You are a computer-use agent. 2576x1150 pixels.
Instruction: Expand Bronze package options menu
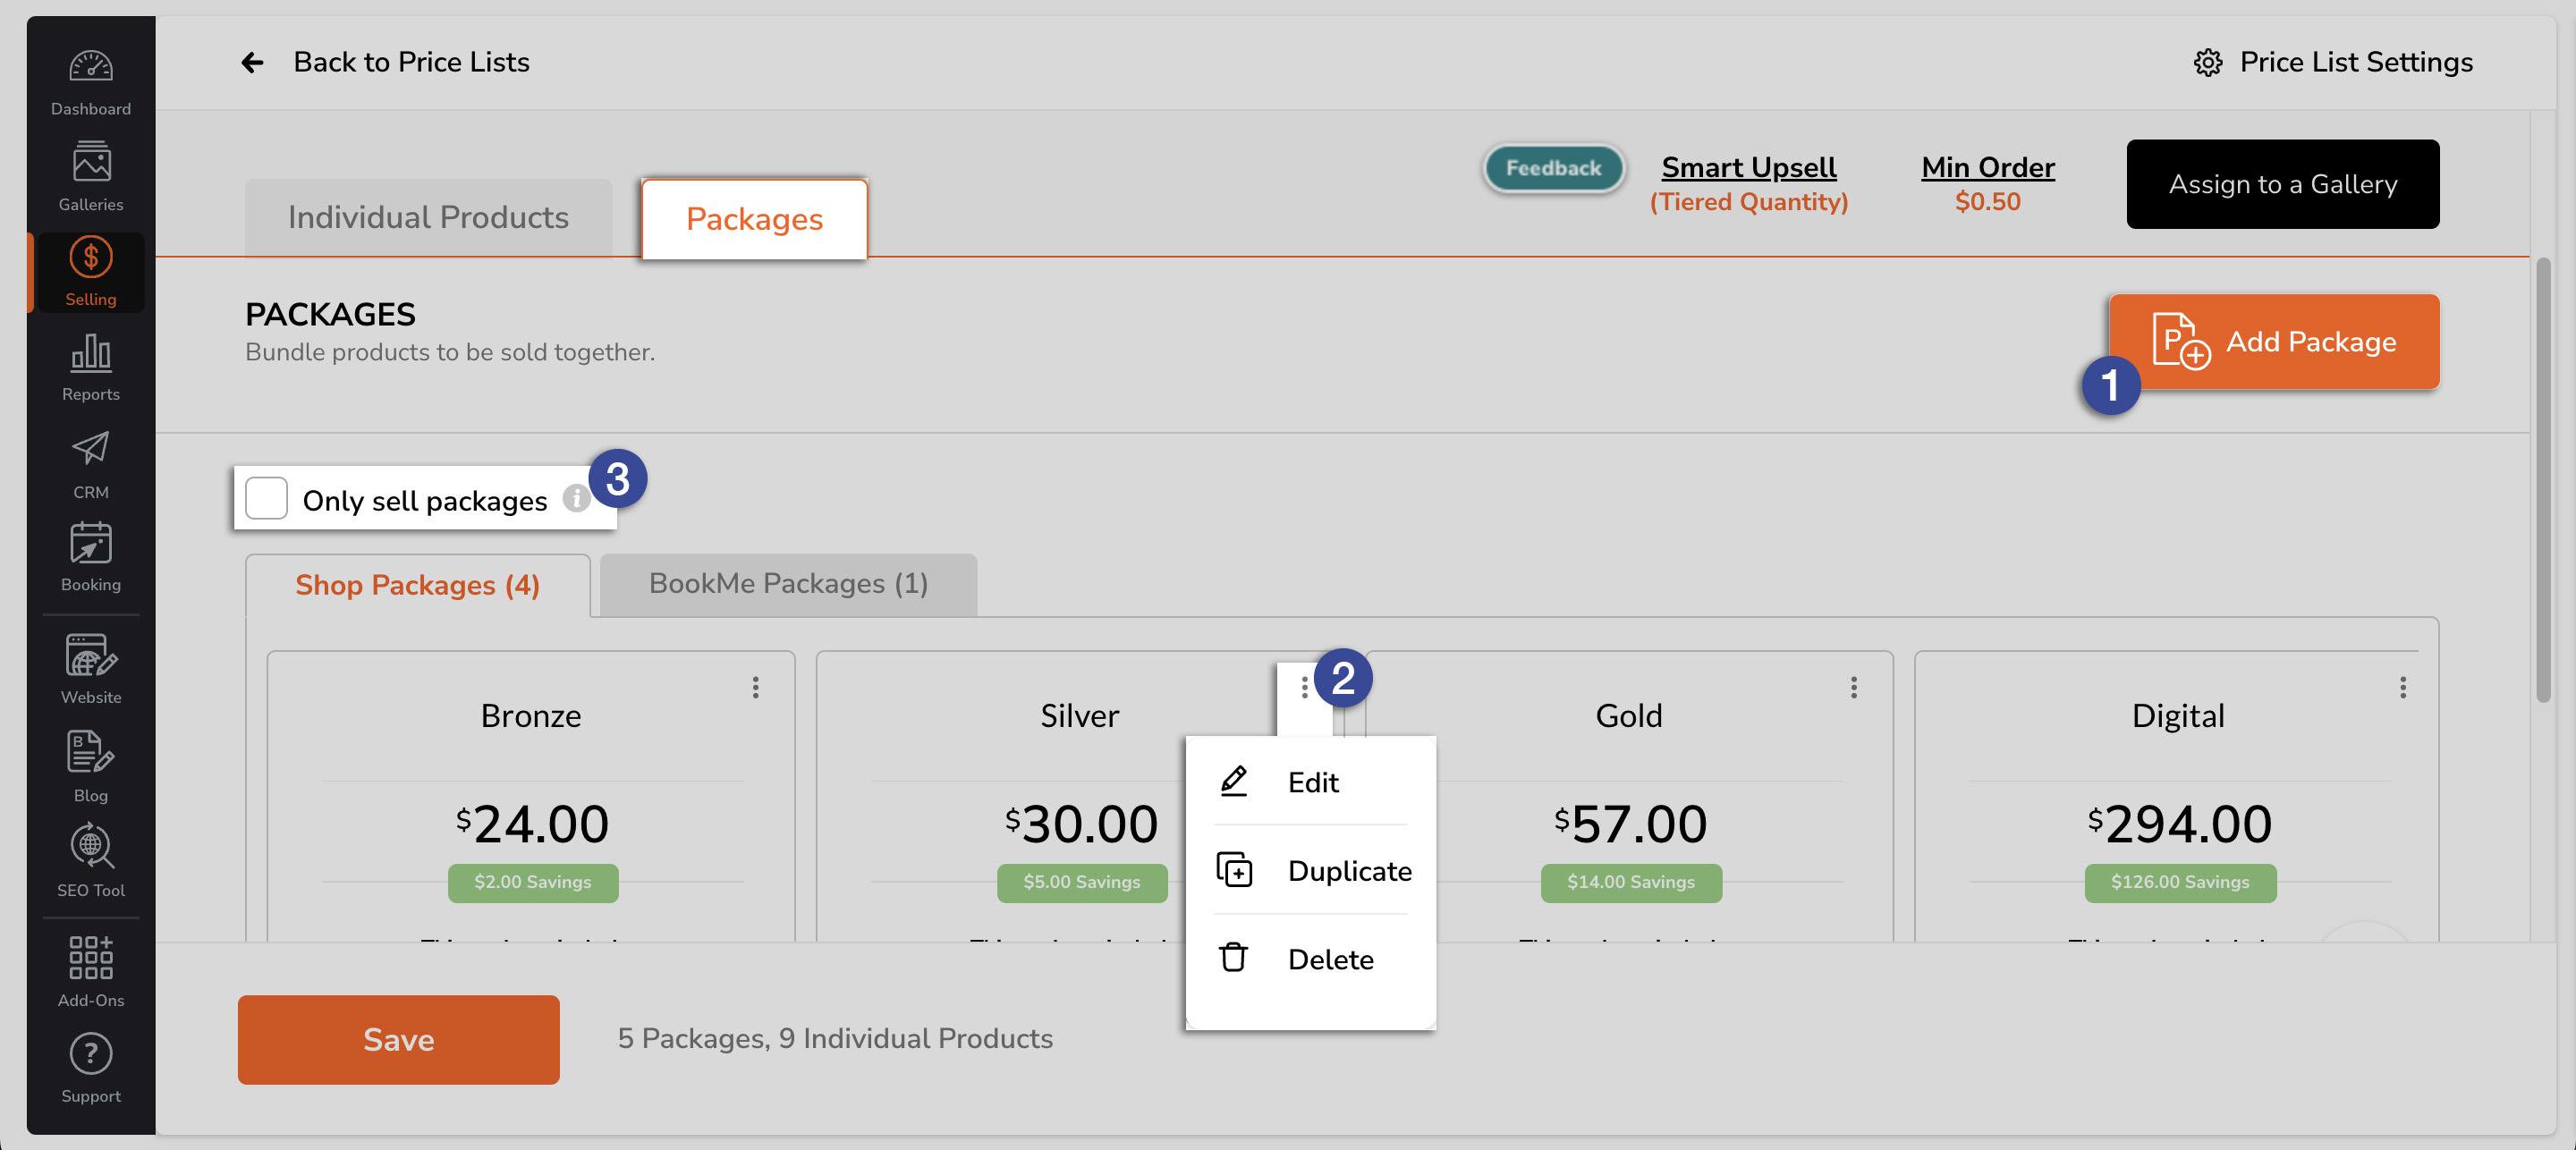coord(754,687)
